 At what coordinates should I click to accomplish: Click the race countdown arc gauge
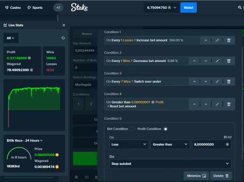(19, 153)
